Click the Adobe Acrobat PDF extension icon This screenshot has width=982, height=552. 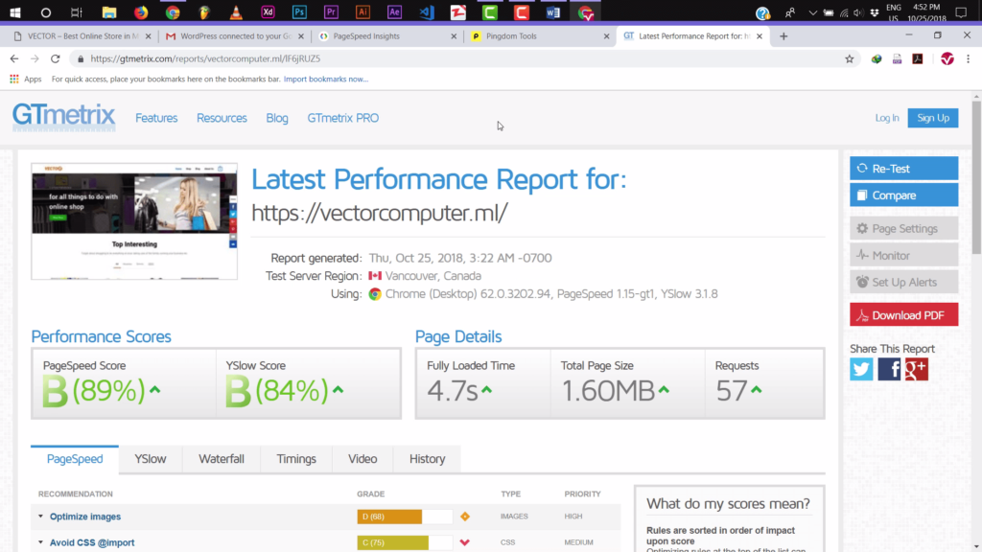pyautogui.click(x=918, y=58)
